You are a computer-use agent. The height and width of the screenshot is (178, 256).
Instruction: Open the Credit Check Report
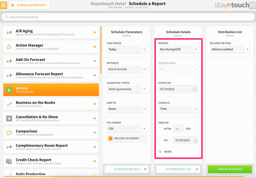[51, 161]
